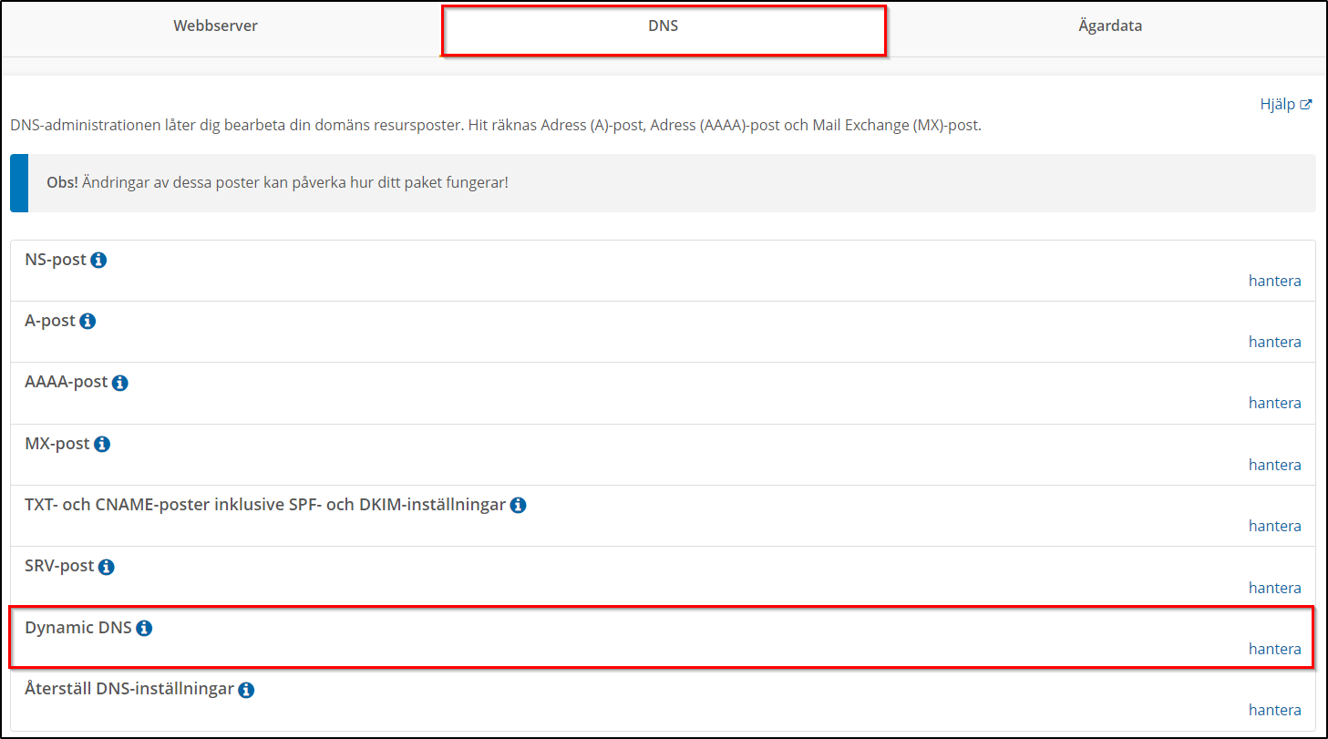Click the info icon next to NS-post
The height and width of the screenshot is (739, 1328).
(x=98, y=261)
